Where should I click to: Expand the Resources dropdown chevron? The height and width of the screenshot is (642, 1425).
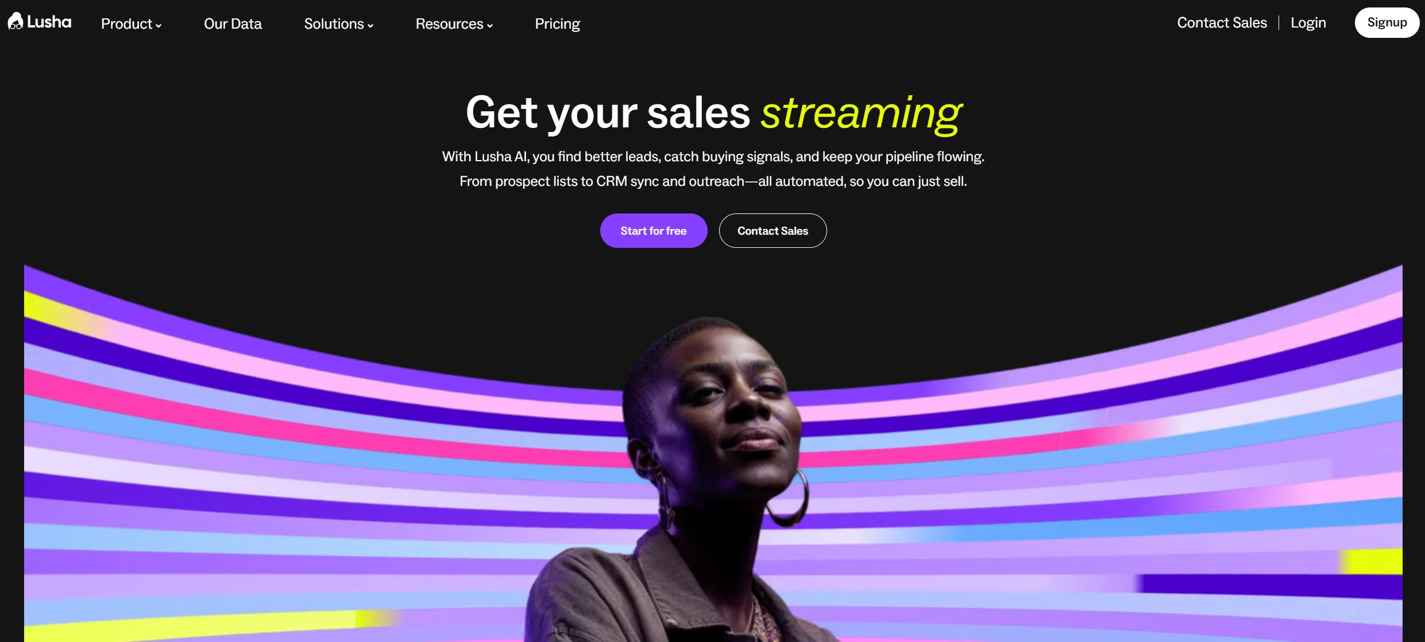click(490, 25)
